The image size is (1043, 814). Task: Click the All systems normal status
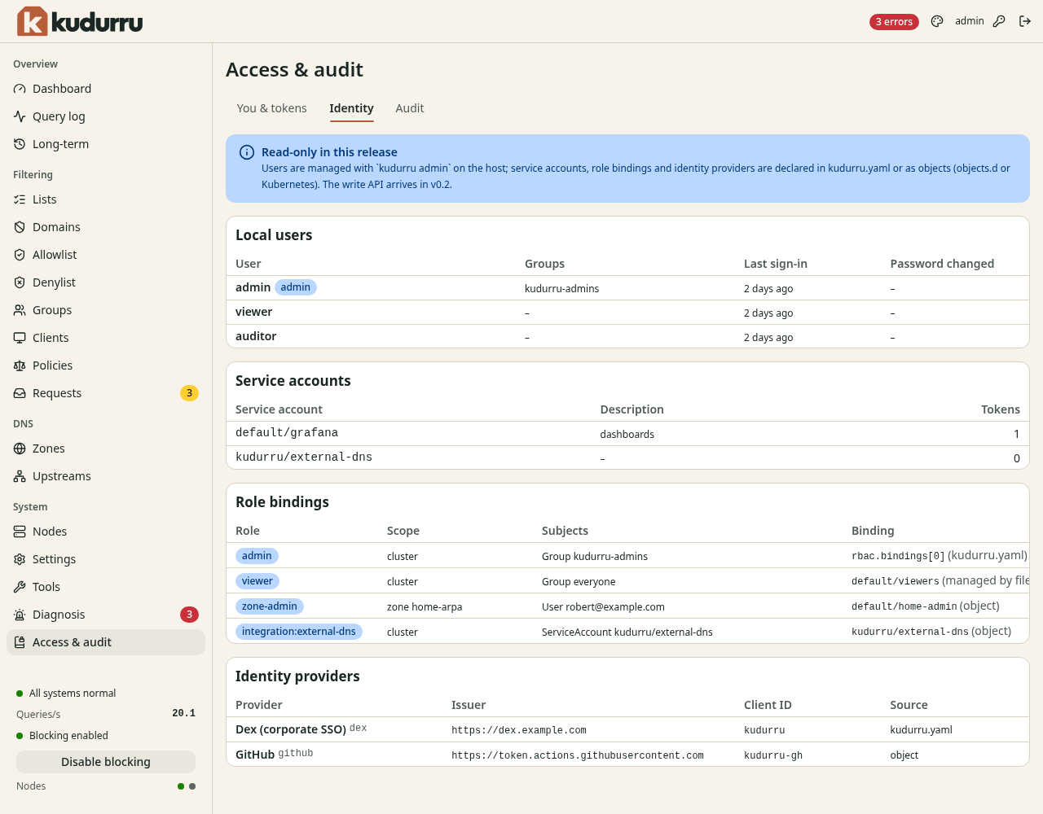pos(73,694)
